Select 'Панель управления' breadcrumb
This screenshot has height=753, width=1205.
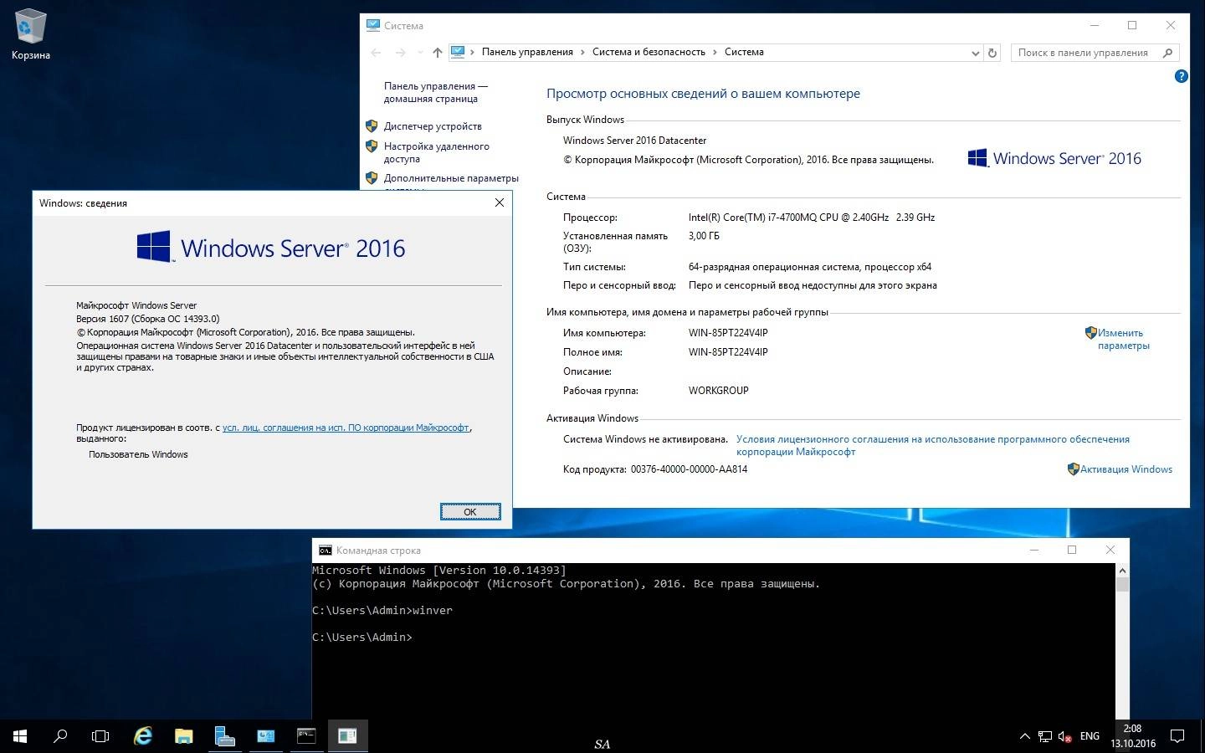(527, 52)
